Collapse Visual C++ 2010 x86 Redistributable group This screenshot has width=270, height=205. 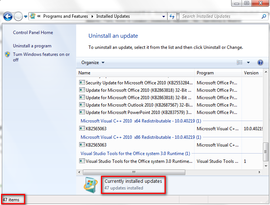point(141,137)
